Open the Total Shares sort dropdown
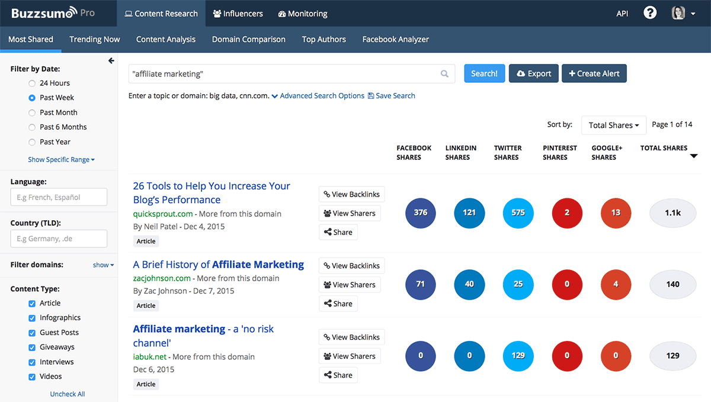The width and height of the screenshot is (711, 402). pos(614,125)
